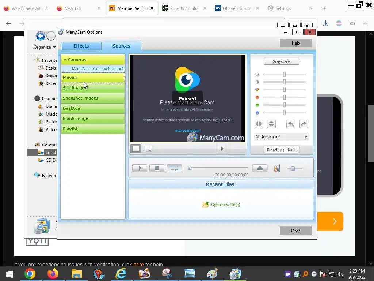Viewport: 374px width, 281px height.
Task: Click the here link for verification help
Action: [x=138, y=265]
